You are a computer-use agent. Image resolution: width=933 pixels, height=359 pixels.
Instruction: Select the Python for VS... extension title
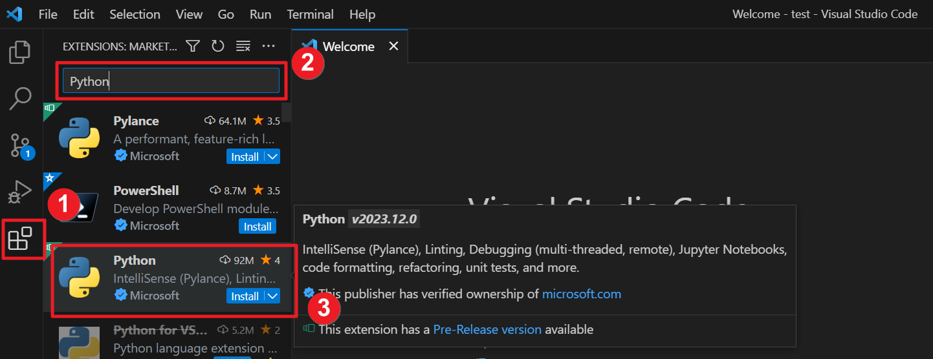pos(161,330)
